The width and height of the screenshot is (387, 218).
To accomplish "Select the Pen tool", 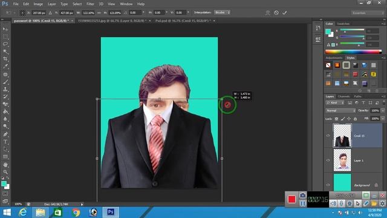I will 5,134.
